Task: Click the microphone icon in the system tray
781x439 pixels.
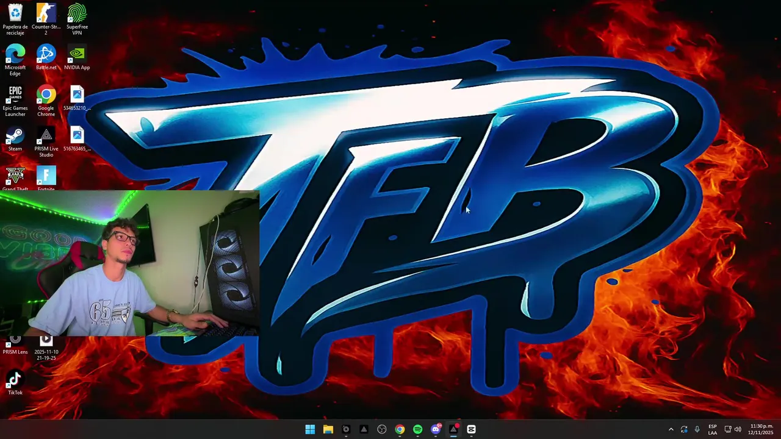Action: (697, 429)
